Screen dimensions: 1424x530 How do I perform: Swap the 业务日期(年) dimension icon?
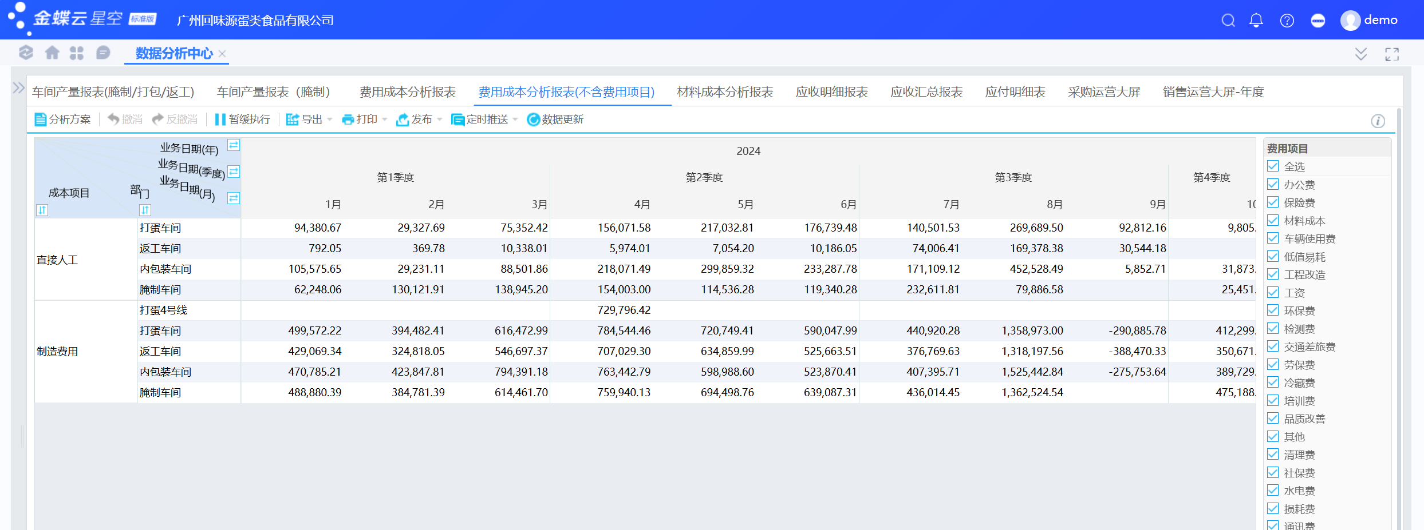[234, 145]
